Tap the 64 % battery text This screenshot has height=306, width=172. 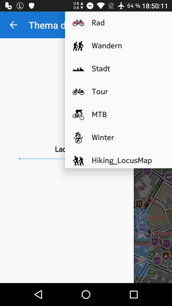[134, 6]
